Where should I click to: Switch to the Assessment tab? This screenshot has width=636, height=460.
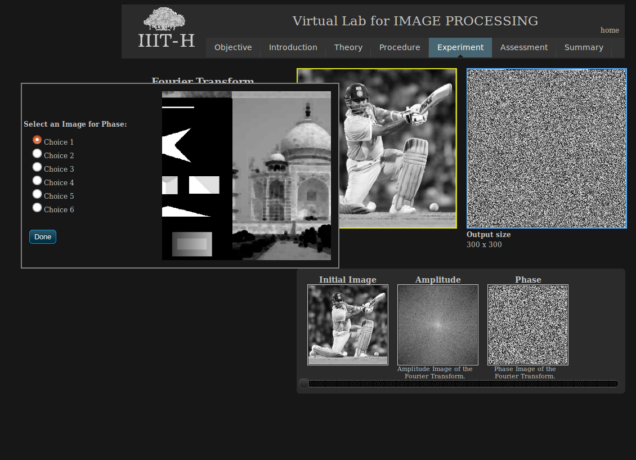[x=523, y=47]
